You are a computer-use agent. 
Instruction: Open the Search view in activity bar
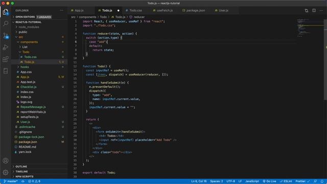(6, 24)
